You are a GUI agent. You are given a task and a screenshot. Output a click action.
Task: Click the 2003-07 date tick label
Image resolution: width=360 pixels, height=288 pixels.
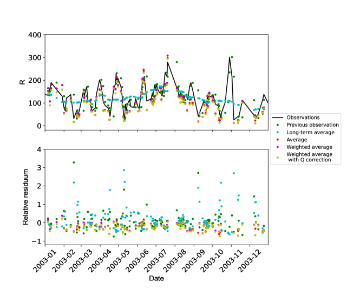click(x=156, y=260)
